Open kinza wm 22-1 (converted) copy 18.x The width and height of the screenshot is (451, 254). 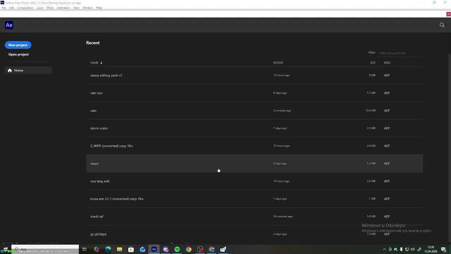254,199
